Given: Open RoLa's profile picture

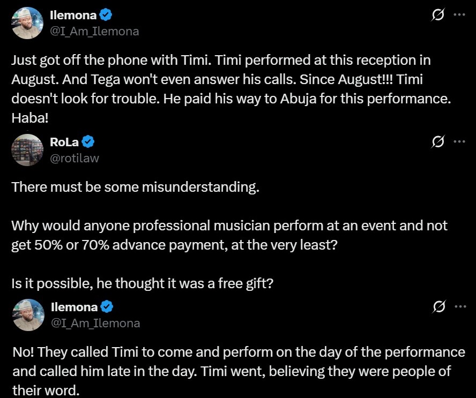Looking at the screenshot, I should 27,150.
